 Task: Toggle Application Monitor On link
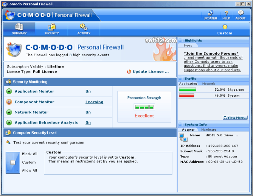coord(88,91)
